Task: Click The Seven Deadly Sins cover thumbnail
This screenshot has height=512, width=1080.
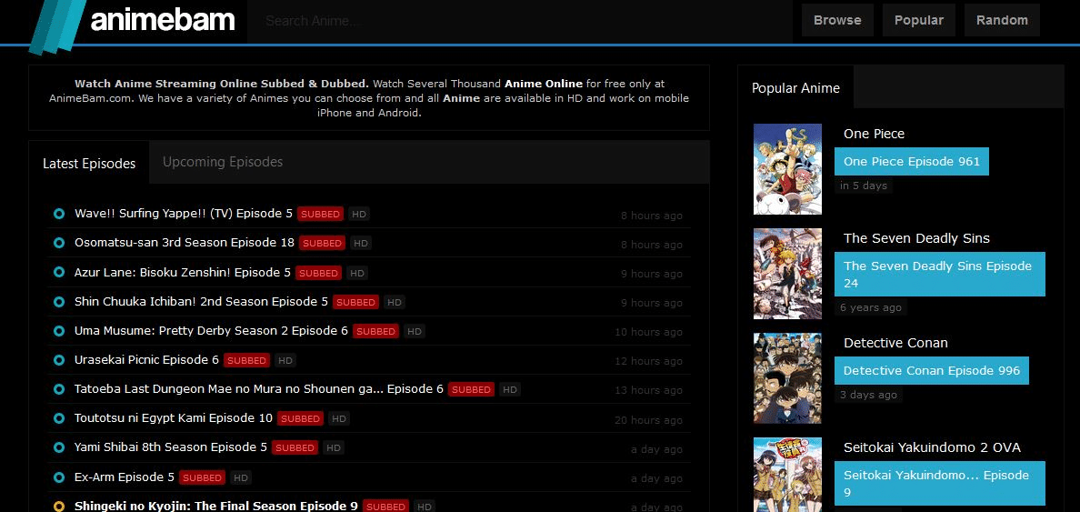Action: click(787, 274)
